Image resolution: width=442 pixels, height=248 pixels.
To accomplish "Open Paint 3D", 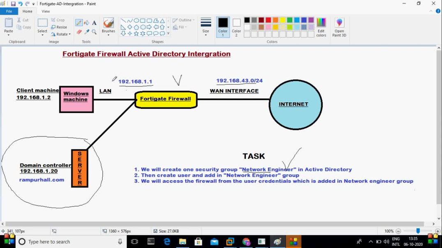I will pos(339,28).
